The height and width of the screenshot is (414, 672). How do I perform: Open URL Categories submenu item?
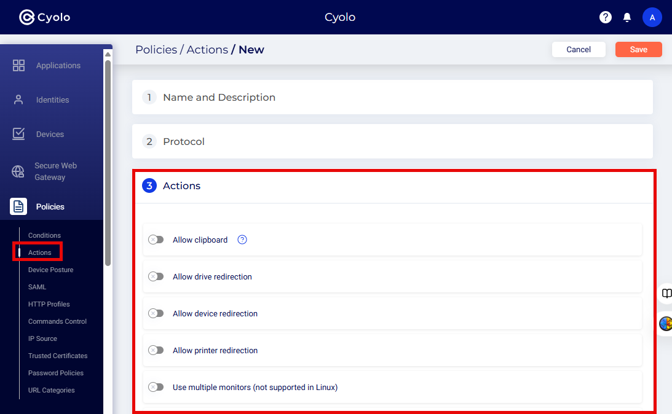tap(51, 390)
